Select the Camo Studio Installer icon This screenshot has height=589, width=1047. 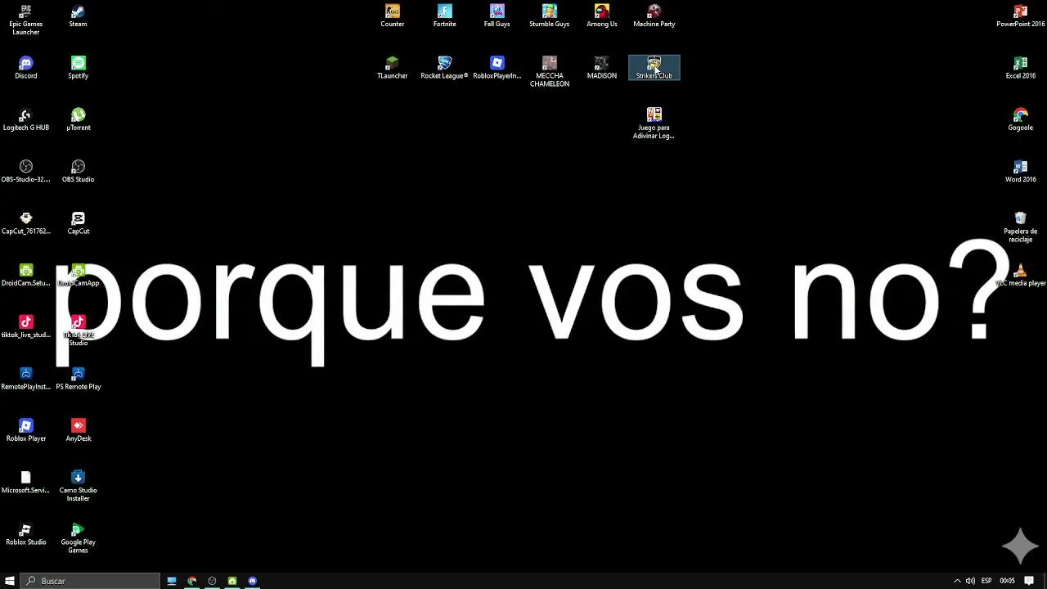pyautogui.click(x=78, y=486)
